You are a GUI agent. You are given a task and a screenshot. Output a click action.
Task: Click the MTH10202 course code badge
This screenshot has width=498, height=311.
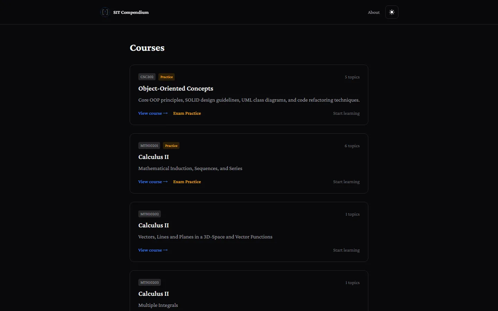[150, 214]
